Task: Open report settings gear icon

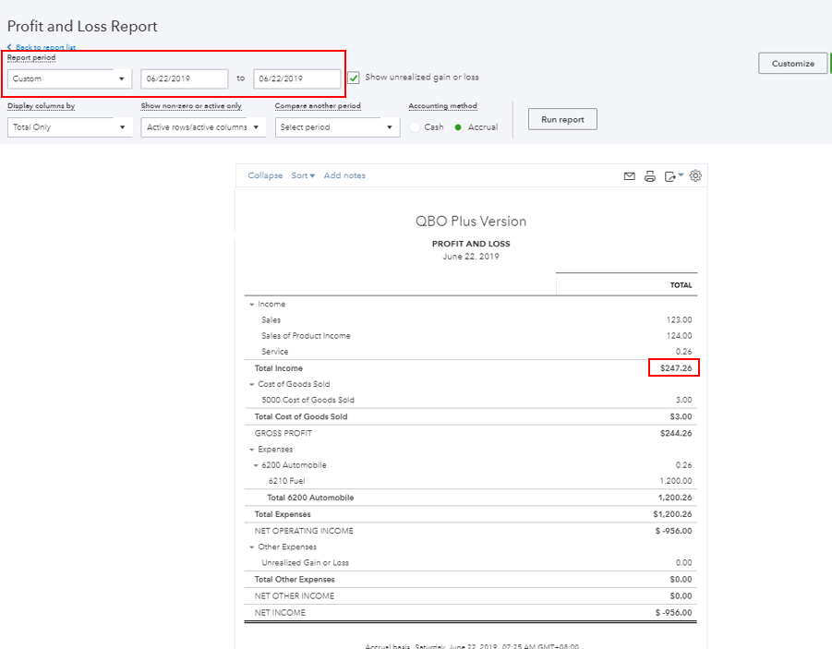Action: 695,175
